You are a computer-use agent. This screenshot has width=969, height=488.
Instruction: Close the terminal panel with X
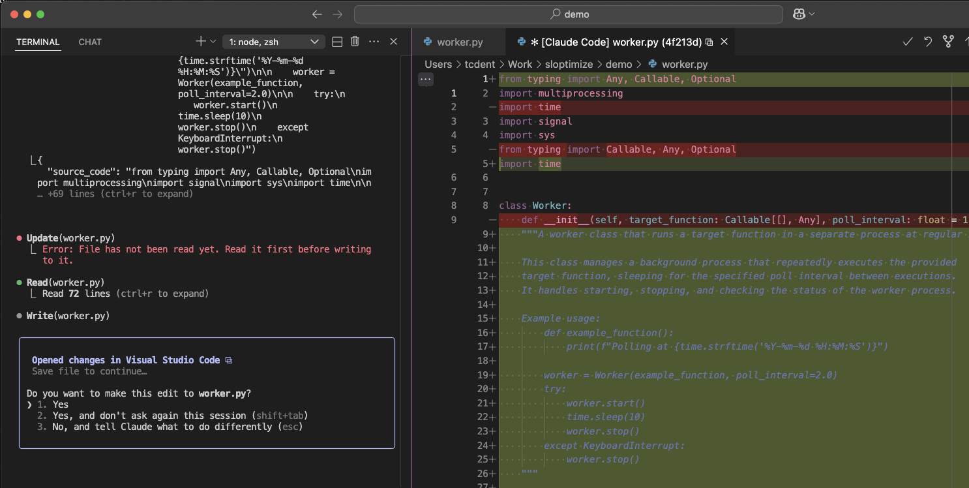(x=393, y=42)
